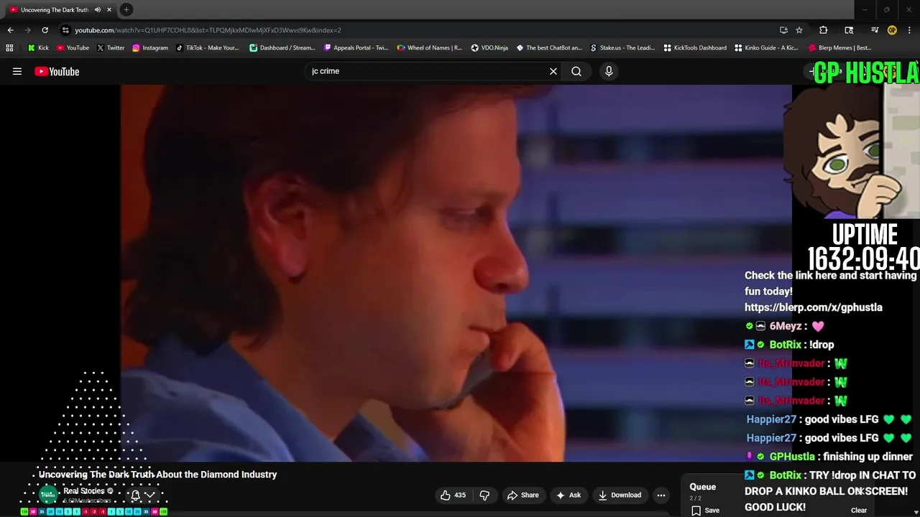Open the Kick bookmark
920x517 pixels.
click(38, 48)
